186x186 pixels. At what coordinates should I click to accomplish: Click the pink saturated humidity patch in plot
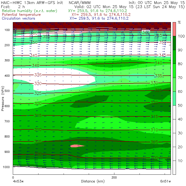tap(77, 146)
